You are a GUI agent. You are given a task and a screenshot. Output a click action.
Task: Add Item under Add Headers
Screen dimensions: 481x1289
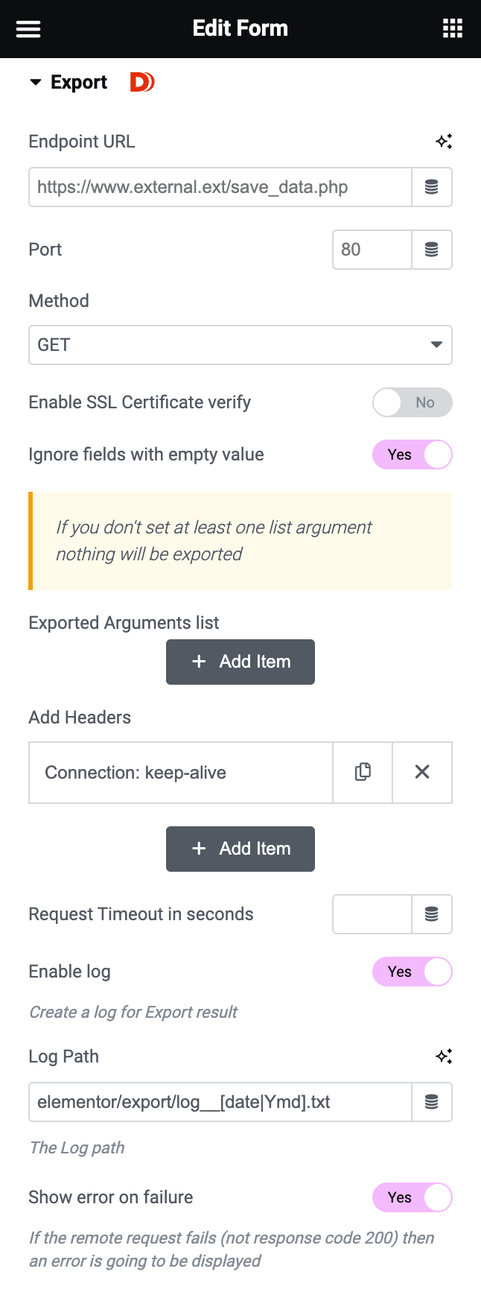241,849
